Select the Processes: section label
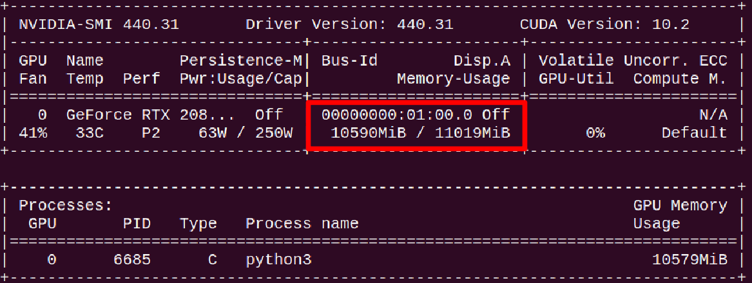This screenshot has height=283, width=752. pos(66,206)
